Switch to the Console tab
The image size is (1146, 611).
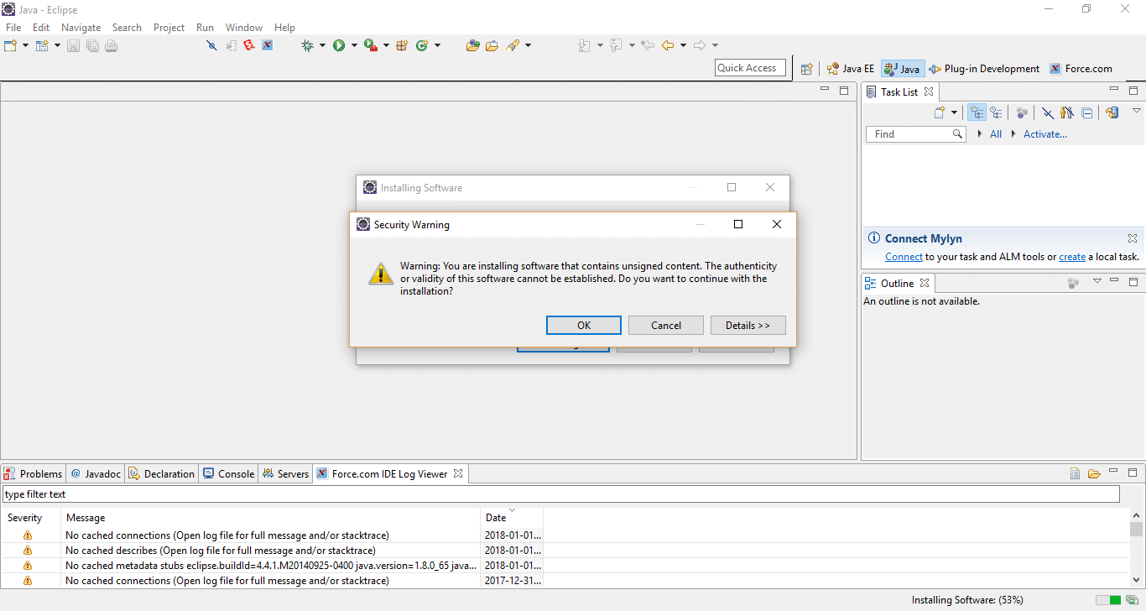click(x=229, y=474)
